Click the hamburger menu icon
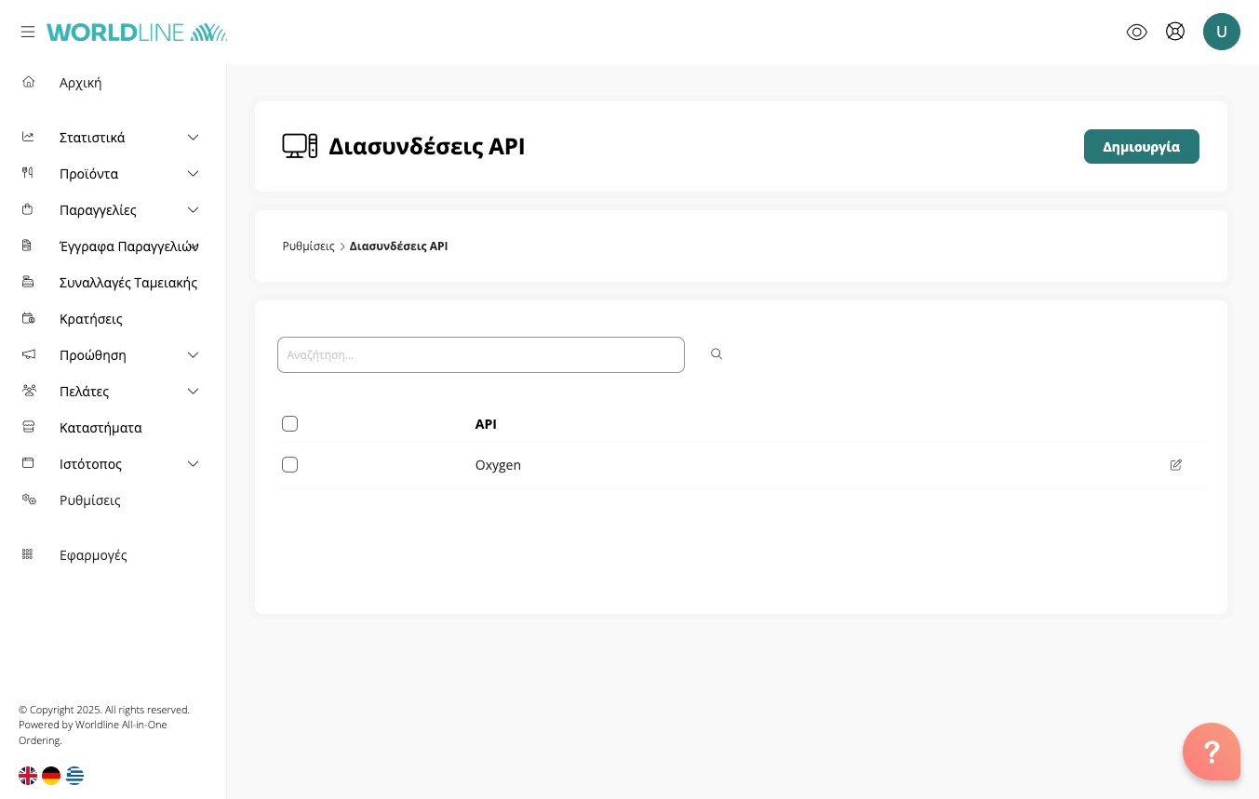 (x=28, y=32)
